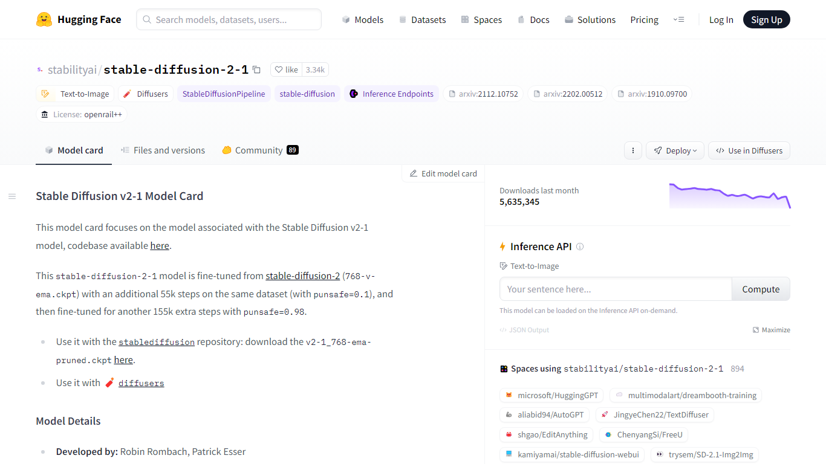
Task: Click the Sign Up button
Action: [x=766, y=19]
